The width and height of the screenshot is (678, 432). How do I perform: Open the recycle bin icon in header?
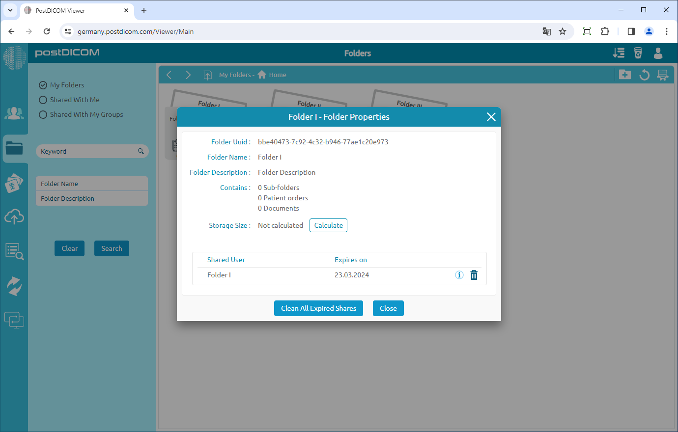pos(638,53)
